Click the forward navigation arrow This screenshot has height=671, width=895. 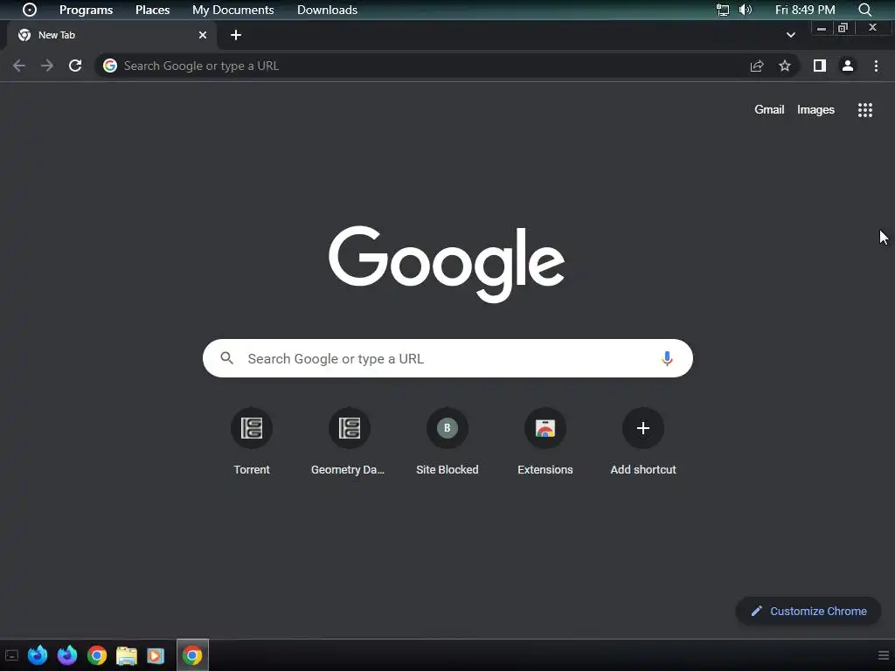coord(47,66)
